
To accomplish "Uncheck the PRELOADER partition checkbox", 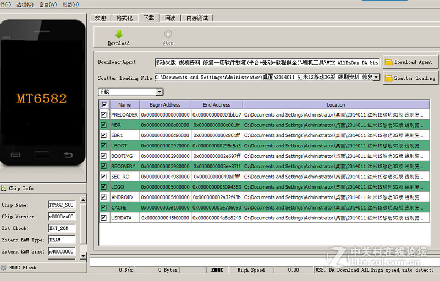I will (103, 115).
